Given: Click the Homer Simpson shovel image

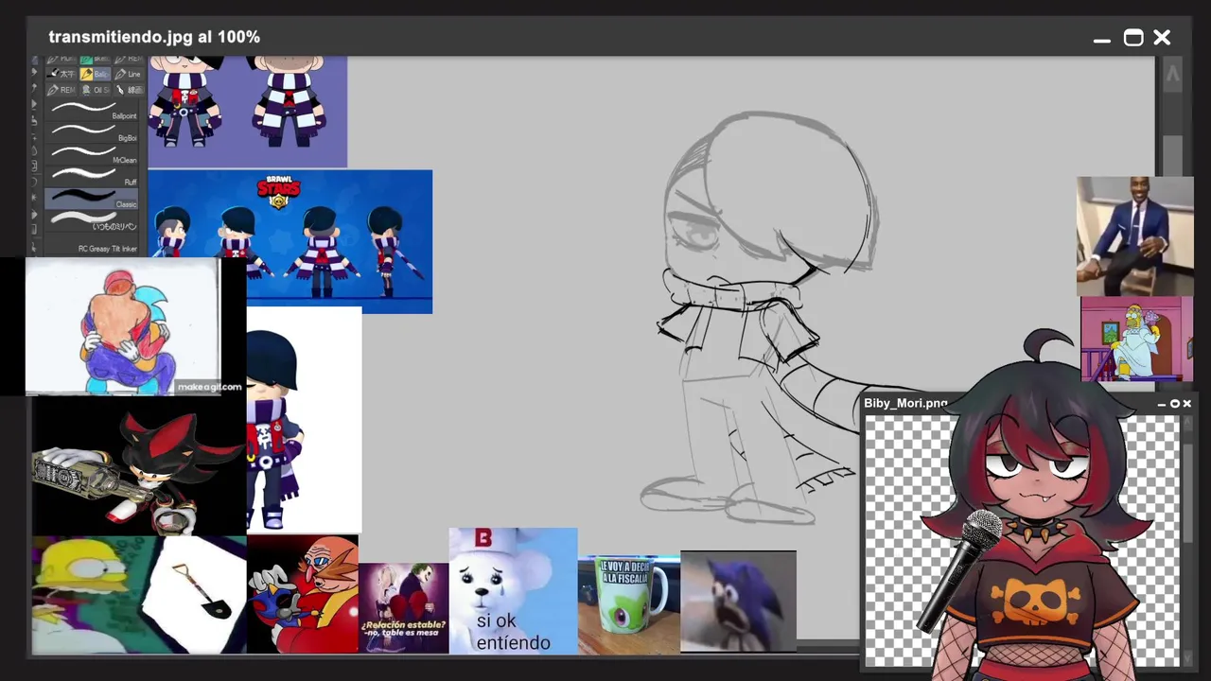Looking at the screenshot, I should [139, 595].
